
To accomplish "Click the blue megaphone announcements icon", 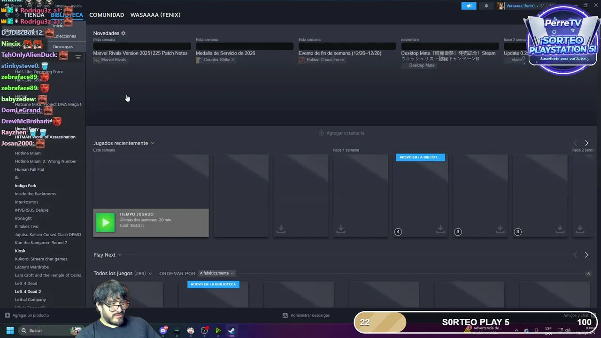I will point(469,6).
